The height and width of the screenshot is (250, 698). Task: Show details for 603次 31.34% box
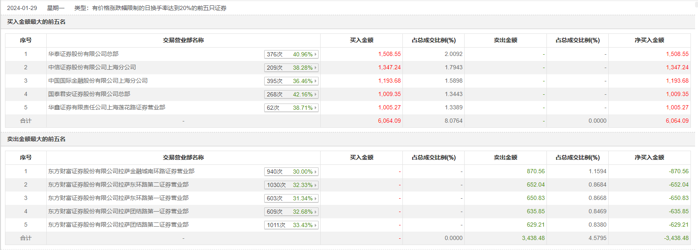click(x=291, y=198)
